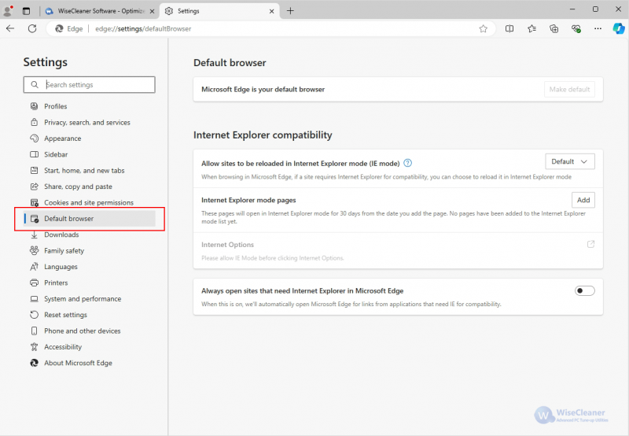
Task: Open the tab actions menu icon
Action: (x=27, y=11)
